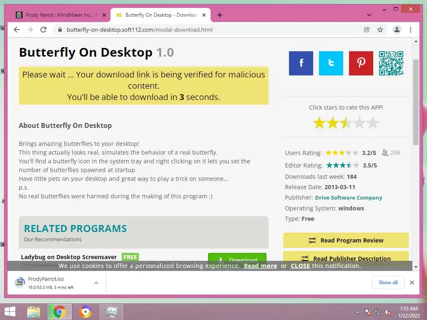Open the Windows Start menu
Image resolution: width=427 pixels, height=320 pixels.
click(10, 312)
